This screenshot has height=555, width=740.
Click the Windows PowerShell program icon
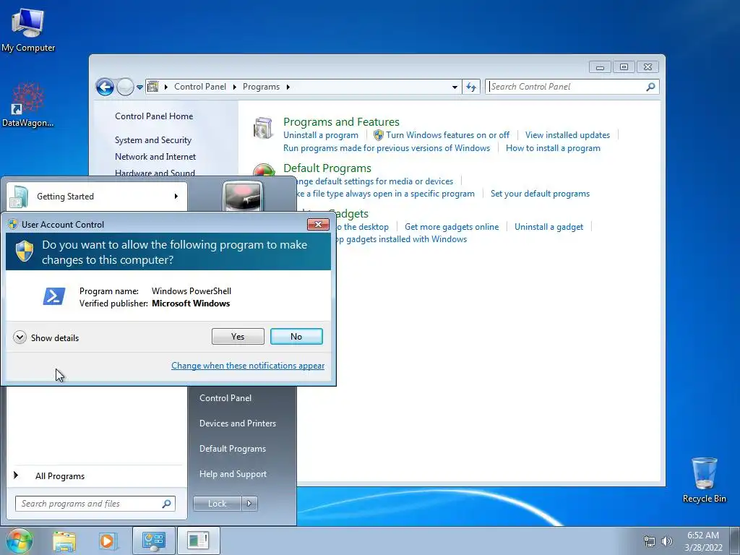point(53,296)
